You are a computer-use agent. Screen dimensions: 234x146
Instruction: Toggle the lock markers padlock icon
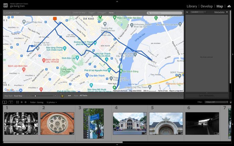tap(62, 96)
